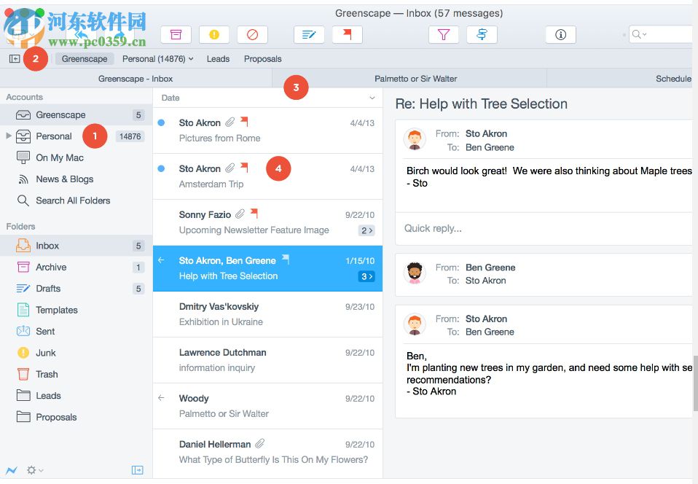Expand the Personal account disclosure triangle
The height and width of the screenshot is (484, 698).
tap(7, 136)
